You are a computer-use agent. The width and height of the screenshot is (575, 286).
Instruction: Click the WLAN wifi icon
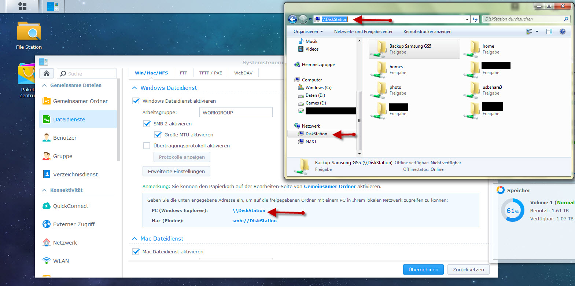tap(47, 261)
